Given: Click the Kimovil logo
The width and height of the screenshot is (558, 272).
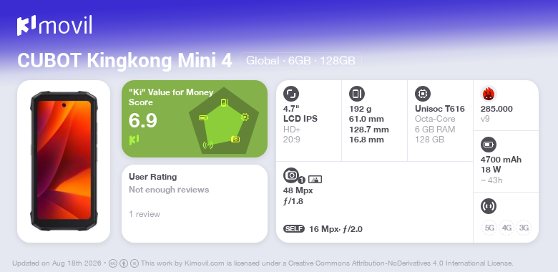Looking at the screenshot, I should 54,26.
